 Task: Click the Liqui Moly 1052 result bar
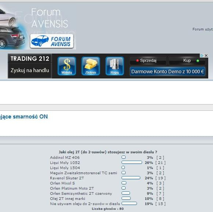pyautogui.click(x=132, y=162)
